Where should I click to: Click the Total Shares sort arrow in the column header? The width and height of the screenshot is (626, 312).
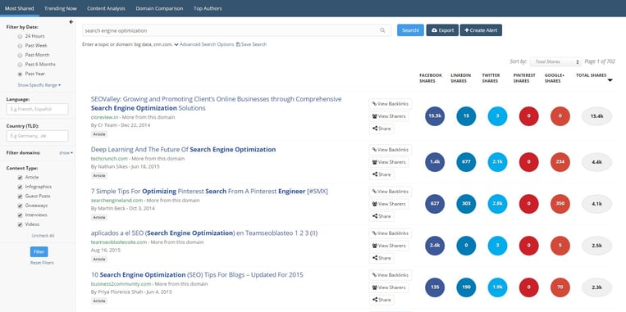(x=610, y=80)
